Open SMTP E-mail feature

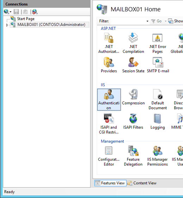click(x=158, y=65)
